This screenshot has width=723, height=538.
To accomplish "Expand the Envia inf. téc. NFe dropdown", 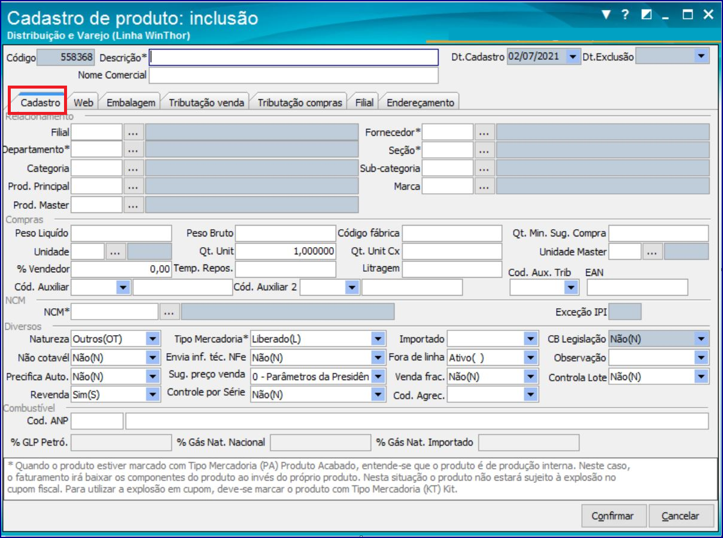I will (378, 358).
